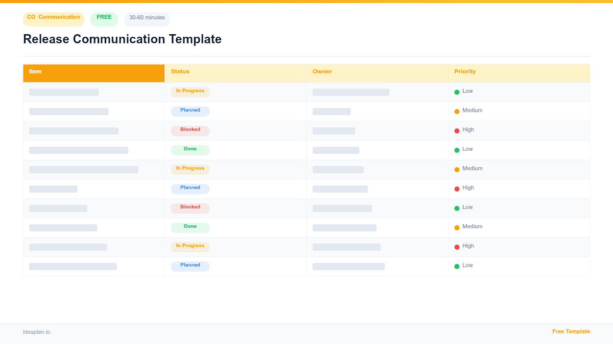Click the green Low priority dot in row one
Screen dimensions: 613x344
click(x=456, y=91)
